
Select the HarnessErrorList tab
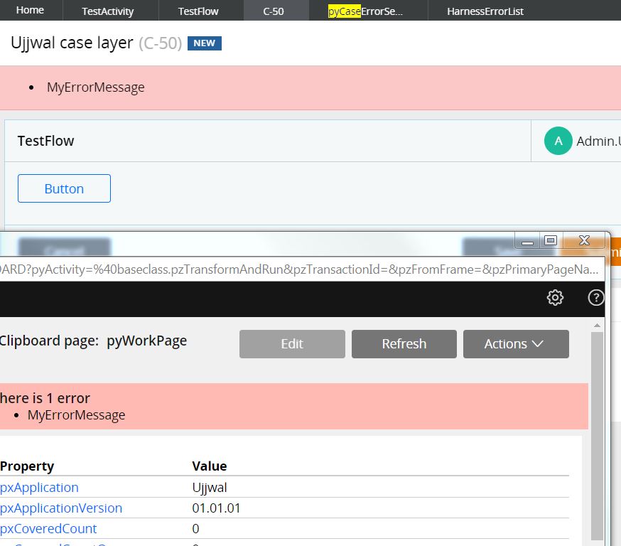tap(485, 10)
